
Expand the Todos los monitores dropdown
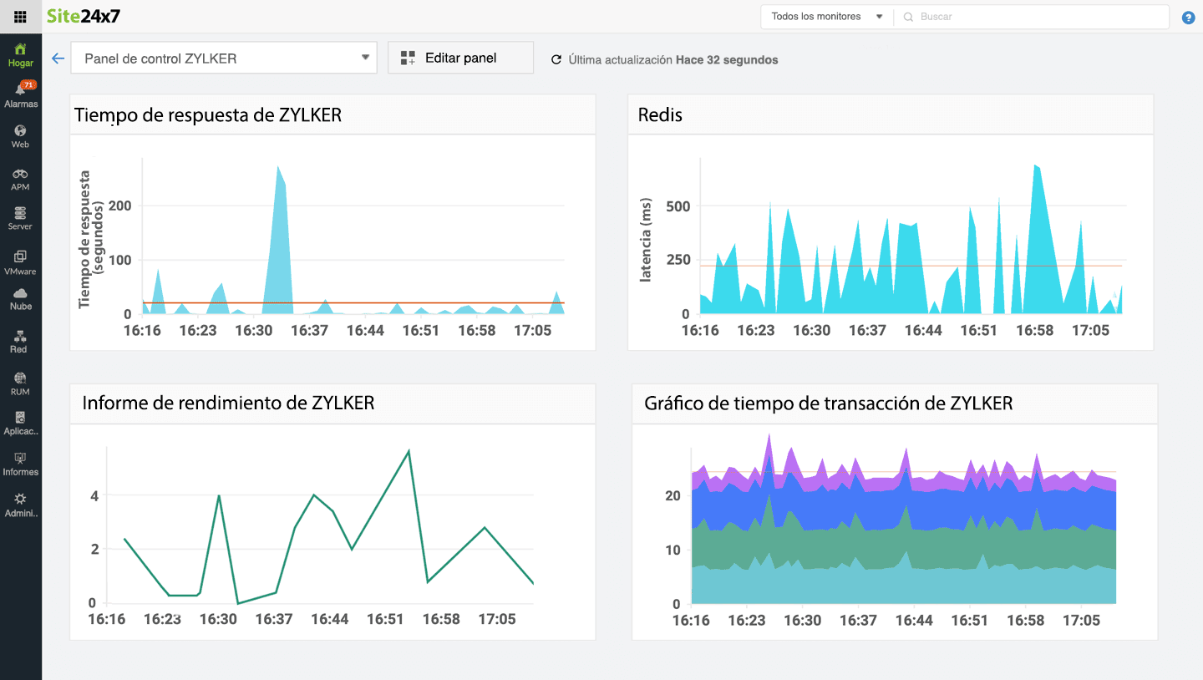[x=825, y=16]
